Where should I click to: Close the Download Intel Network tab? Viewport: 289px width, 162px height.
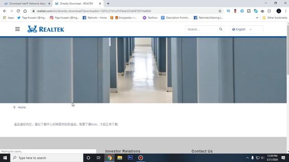49,4
